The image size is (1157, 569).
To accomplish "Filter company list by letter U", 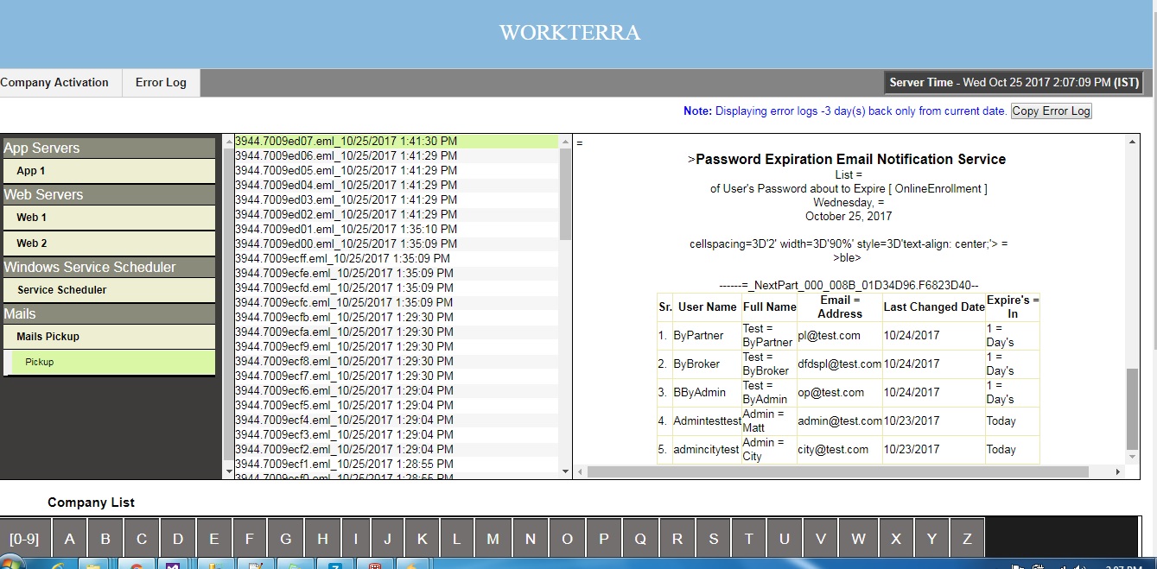I will pos(785,539).
